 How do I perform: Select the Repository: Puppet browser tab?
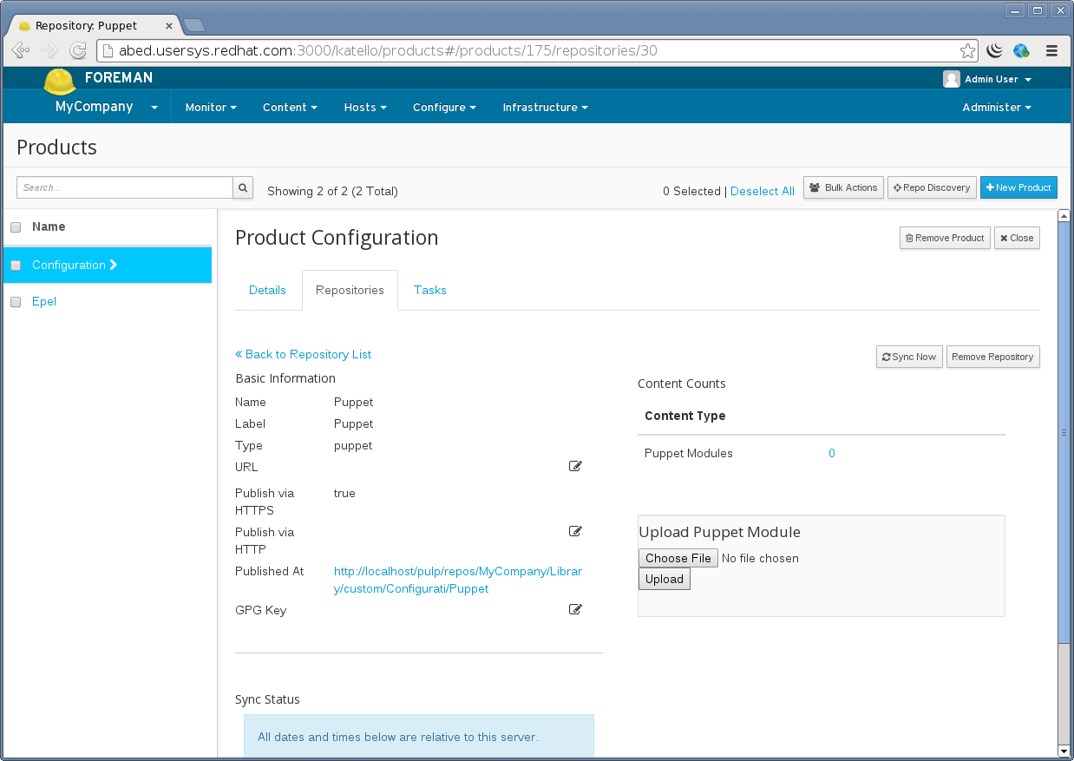94,26
